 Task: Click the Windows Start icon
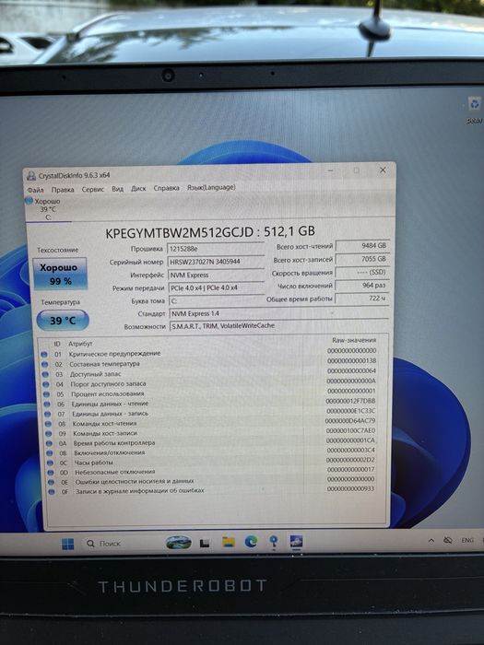click(x=68, y=544)
